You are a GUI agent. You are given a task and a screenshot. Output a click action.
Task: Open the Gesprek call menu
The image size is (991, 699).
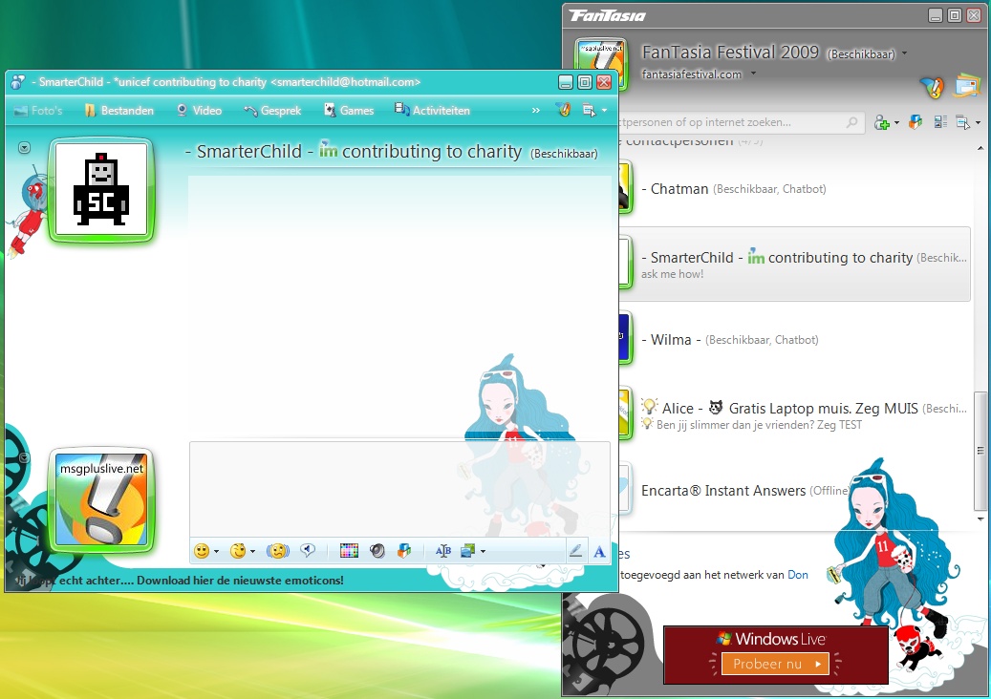pos(272,111)
